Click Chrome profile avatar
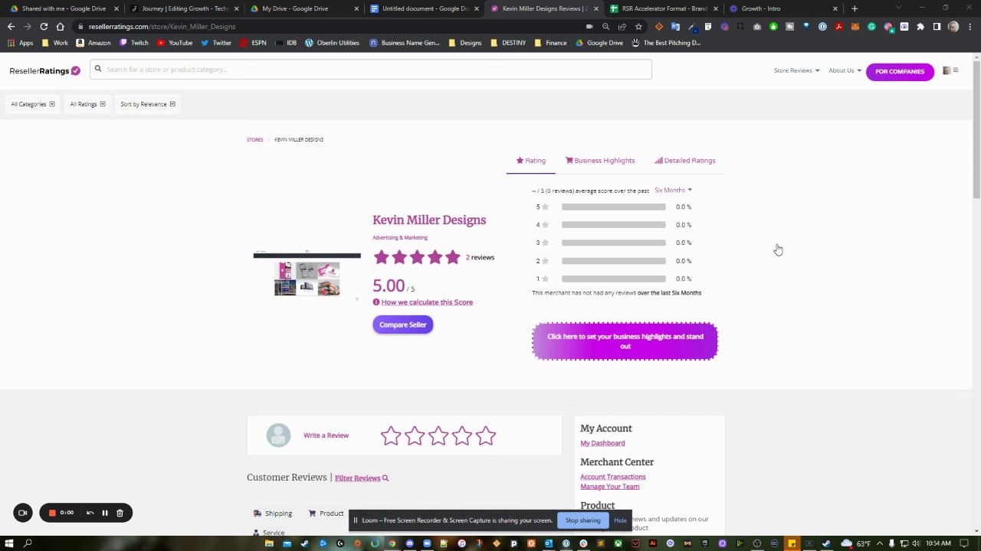 click(953, 26)
